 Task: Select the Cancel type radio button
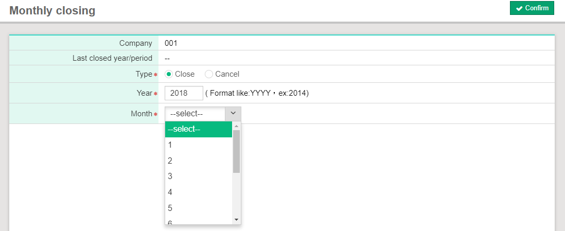point(209,74)
